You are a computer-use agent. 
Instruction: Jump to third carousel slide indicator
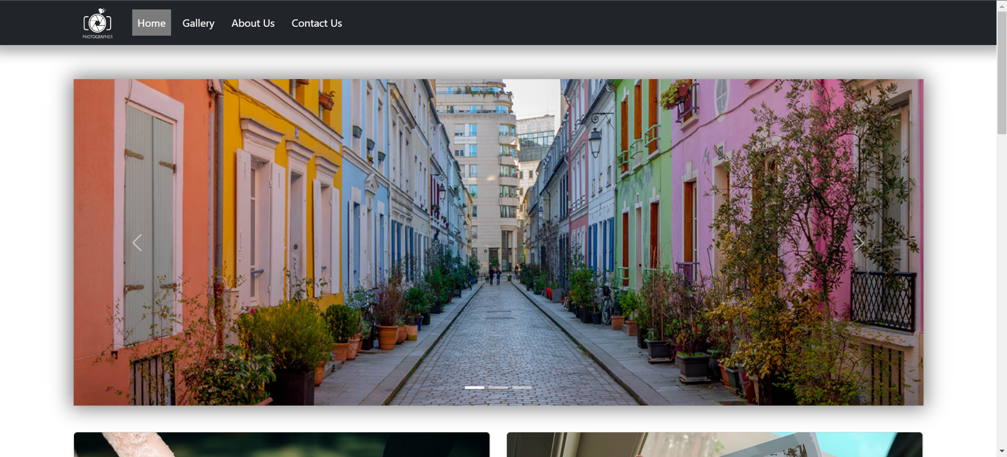(x=522, y=387)
